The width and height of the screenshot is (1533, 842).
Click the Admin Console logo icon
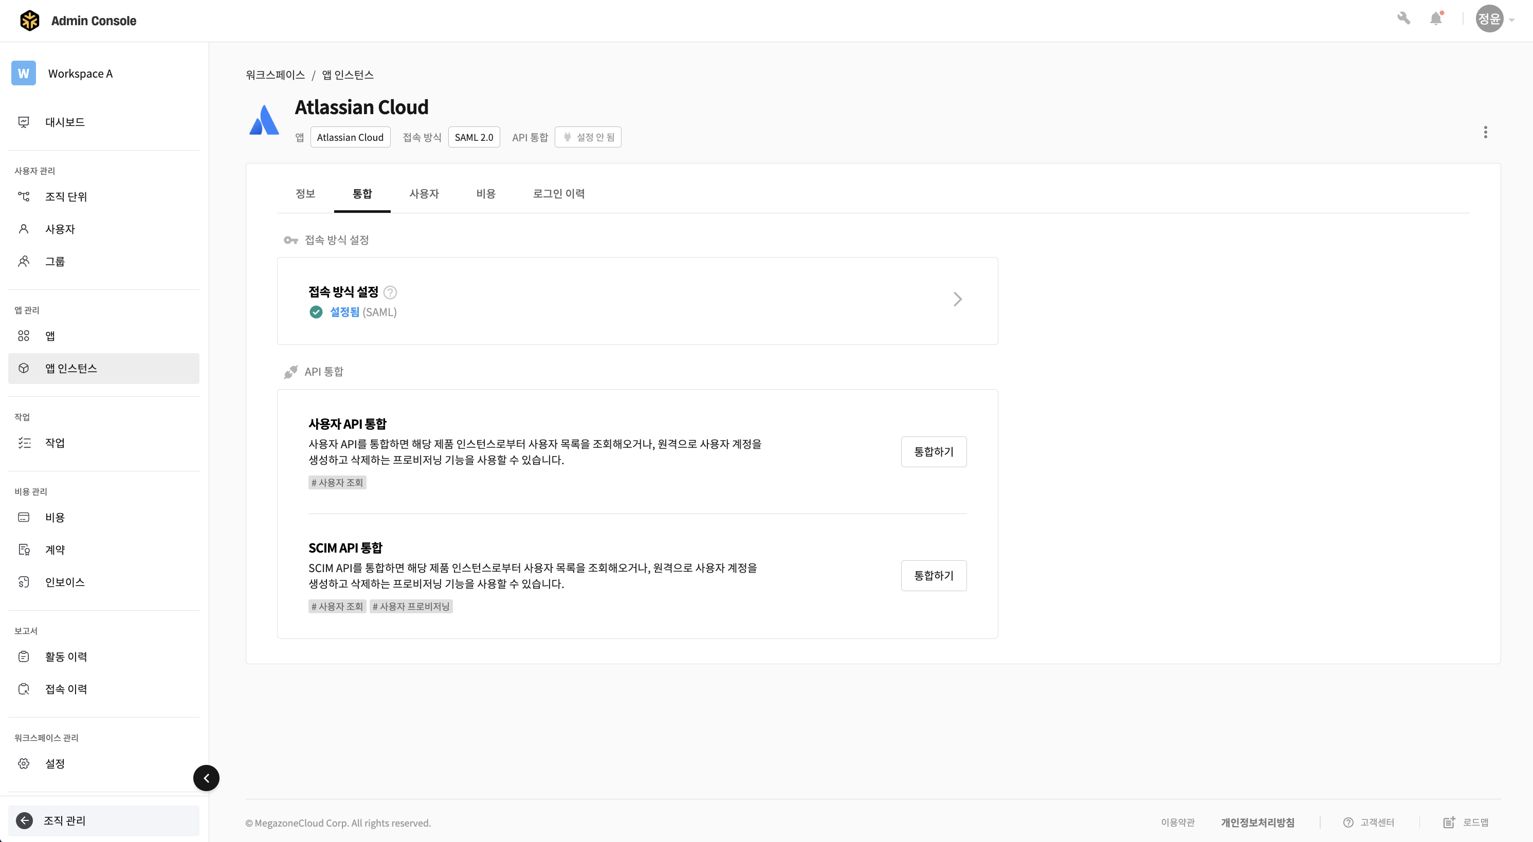pyautogui.click(x=30, y=20)
